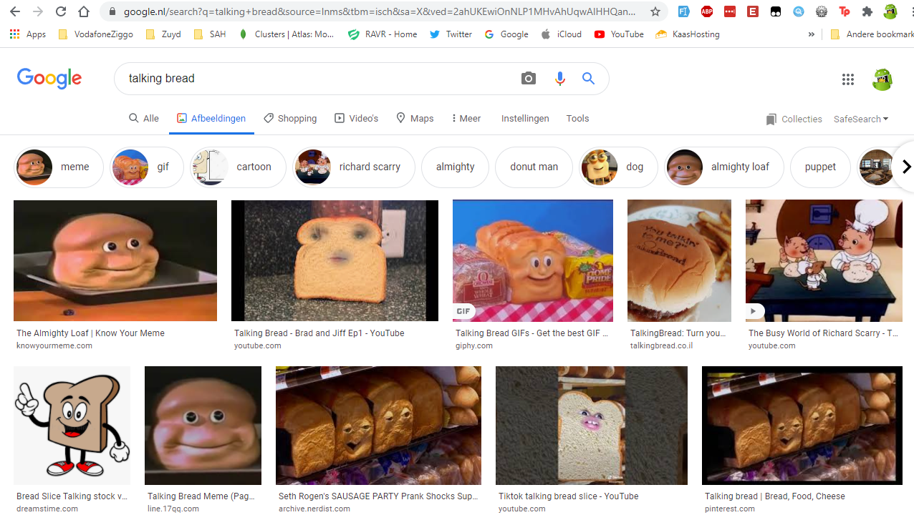This screenshot has height=520, width=914.
Task: Switch to the Video's tab
Action: coord(356,119)
